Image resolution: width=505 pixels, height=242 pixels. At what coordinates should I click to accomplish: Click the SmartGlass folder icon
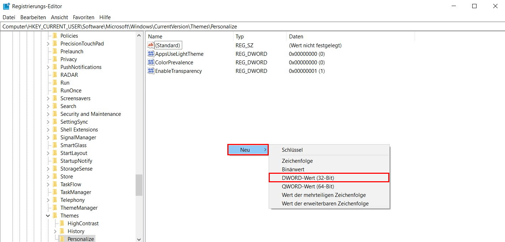(x=55, y=145)
